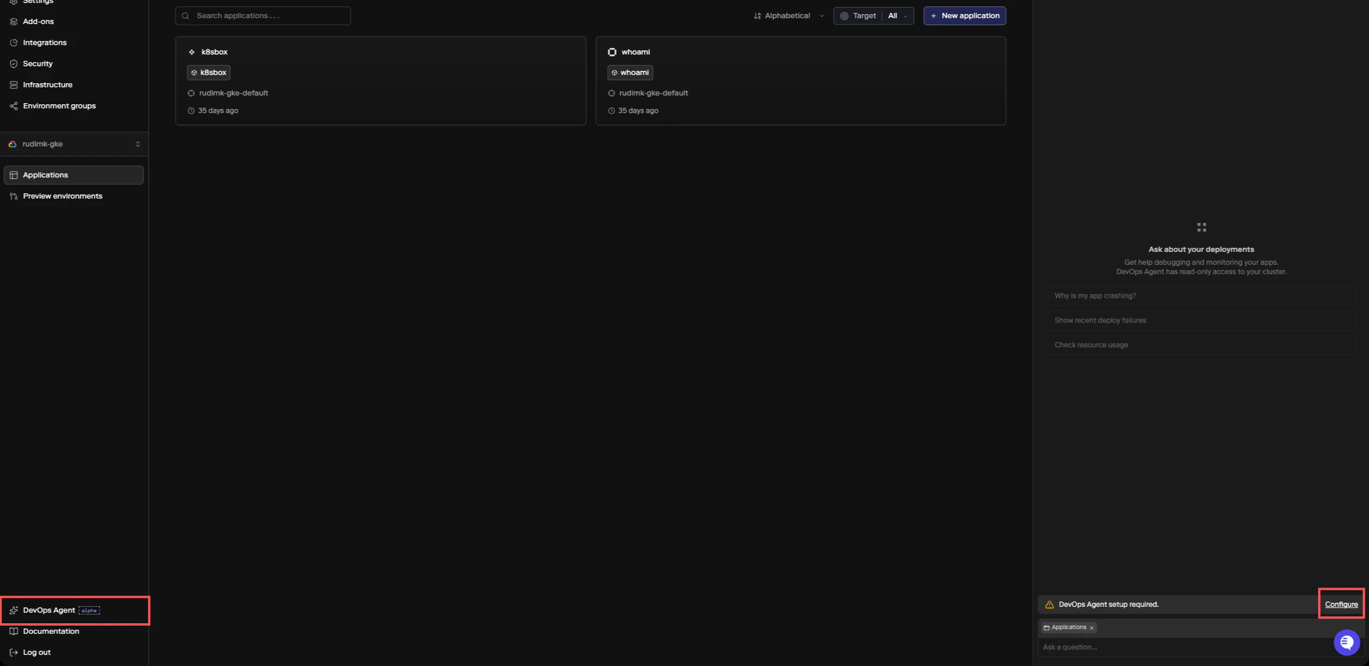This screenshot has width=1369, height=666.
Task: Click the Configure link for DevOps Agent setup
Action: pyautogui.click(x=1341, y=604)
